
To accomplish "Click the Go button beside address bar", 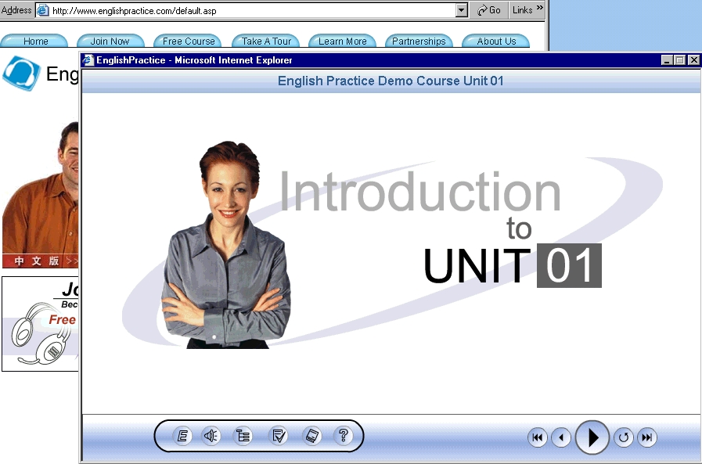I will [x=489, y=10].
